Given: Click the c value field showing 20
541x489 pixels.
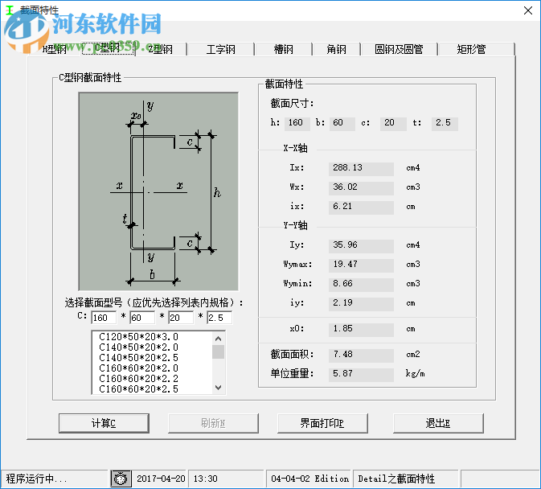Looking at the screenshot, I should click(393, 123).
